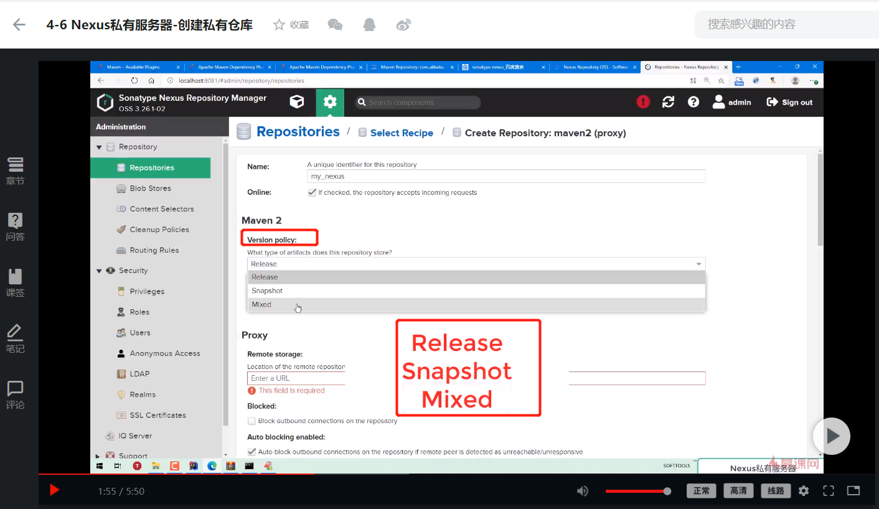The width and height of the screenshot is (879, 509).
Task: Open a new browser tab
Action: [739, 67]
